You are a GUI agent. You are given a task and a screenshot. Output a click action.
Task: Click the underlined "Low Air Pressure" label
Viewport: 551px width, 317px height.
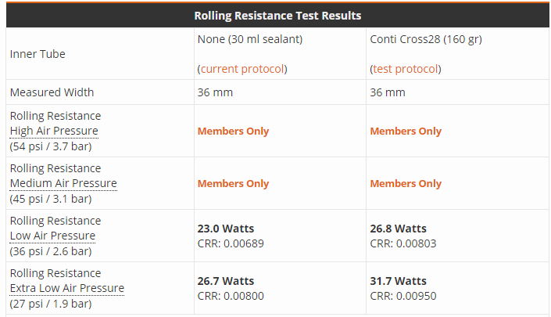click(52, 236)
